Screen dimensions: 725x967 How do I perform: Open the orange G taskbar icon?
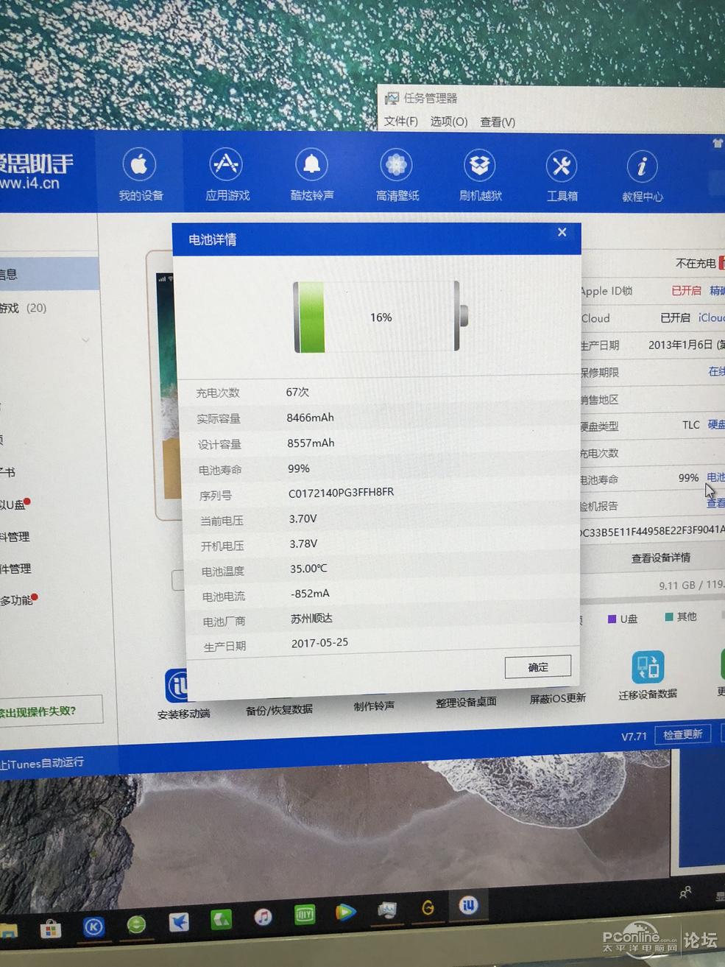(428, 908)
